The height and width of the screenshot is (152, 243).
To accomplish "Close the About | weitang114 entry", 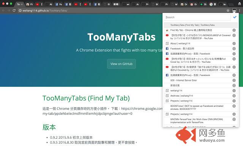I will pyautogui.click(x=234, y=44).
